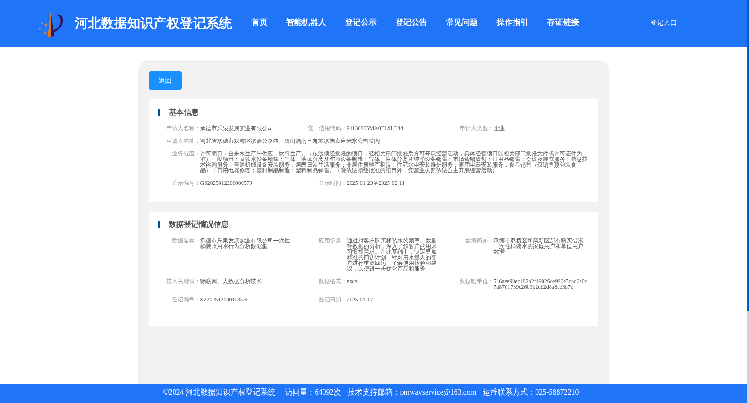Click the 登记入口 link
The width and height of the screenshot is (749, 403).
pos(663,22)
